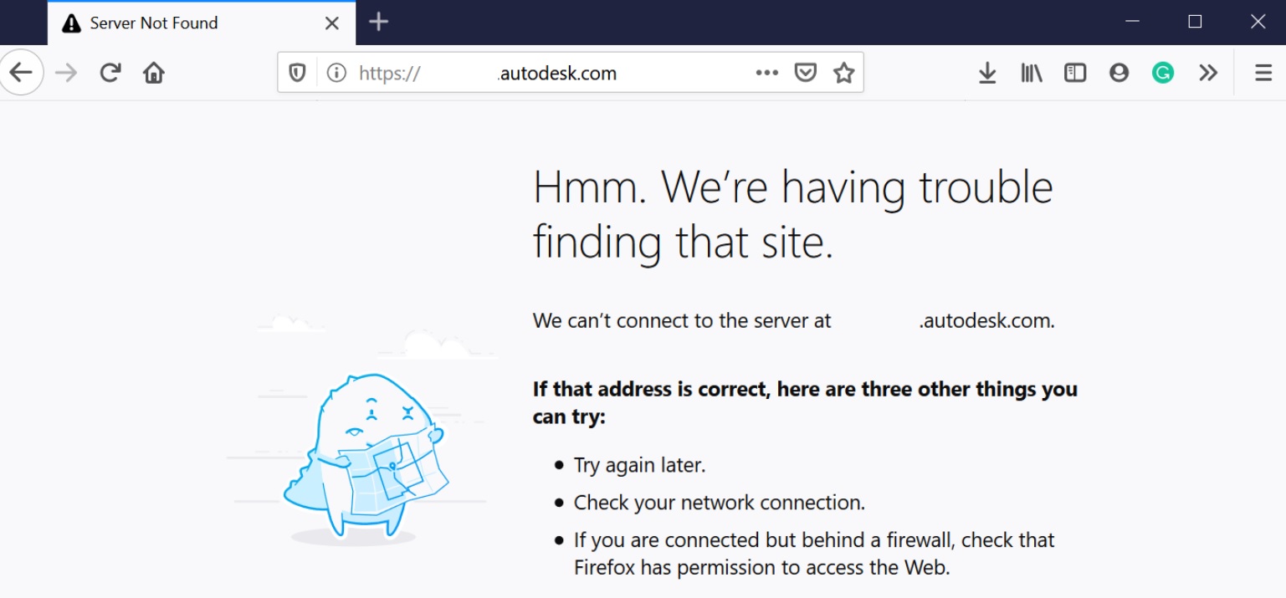Open the Firefox Account icon
Screen dimensions: 1286x598
pos(1119,73)
